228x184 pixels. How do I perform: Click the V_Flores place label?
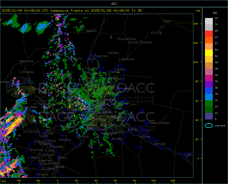[42, 174]
